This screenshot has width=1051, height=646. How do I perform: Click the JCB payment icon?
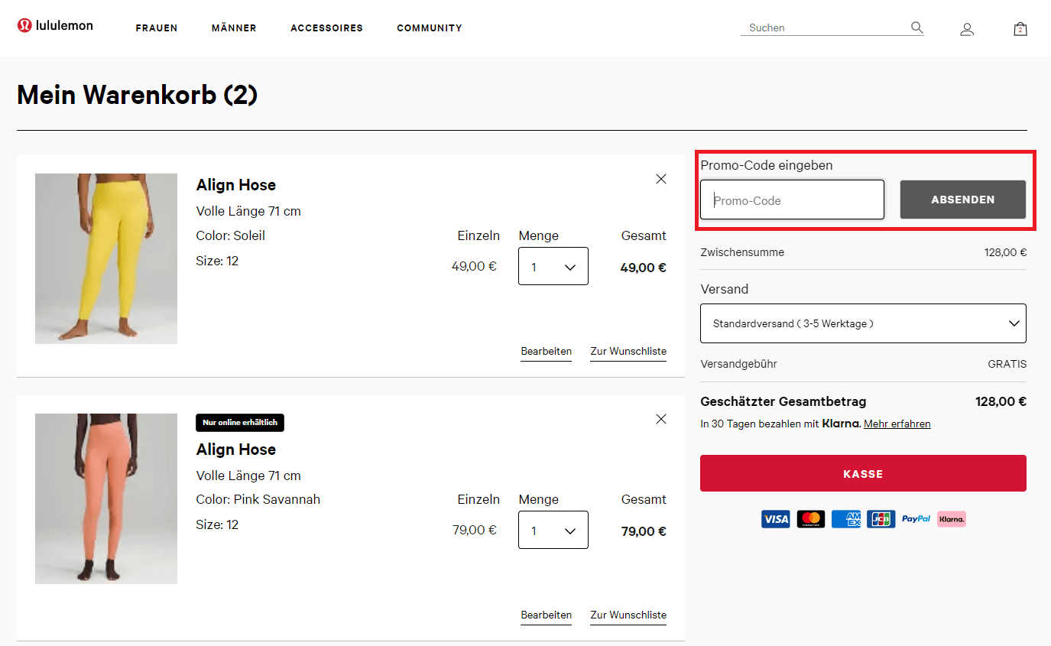pos(881,519)
